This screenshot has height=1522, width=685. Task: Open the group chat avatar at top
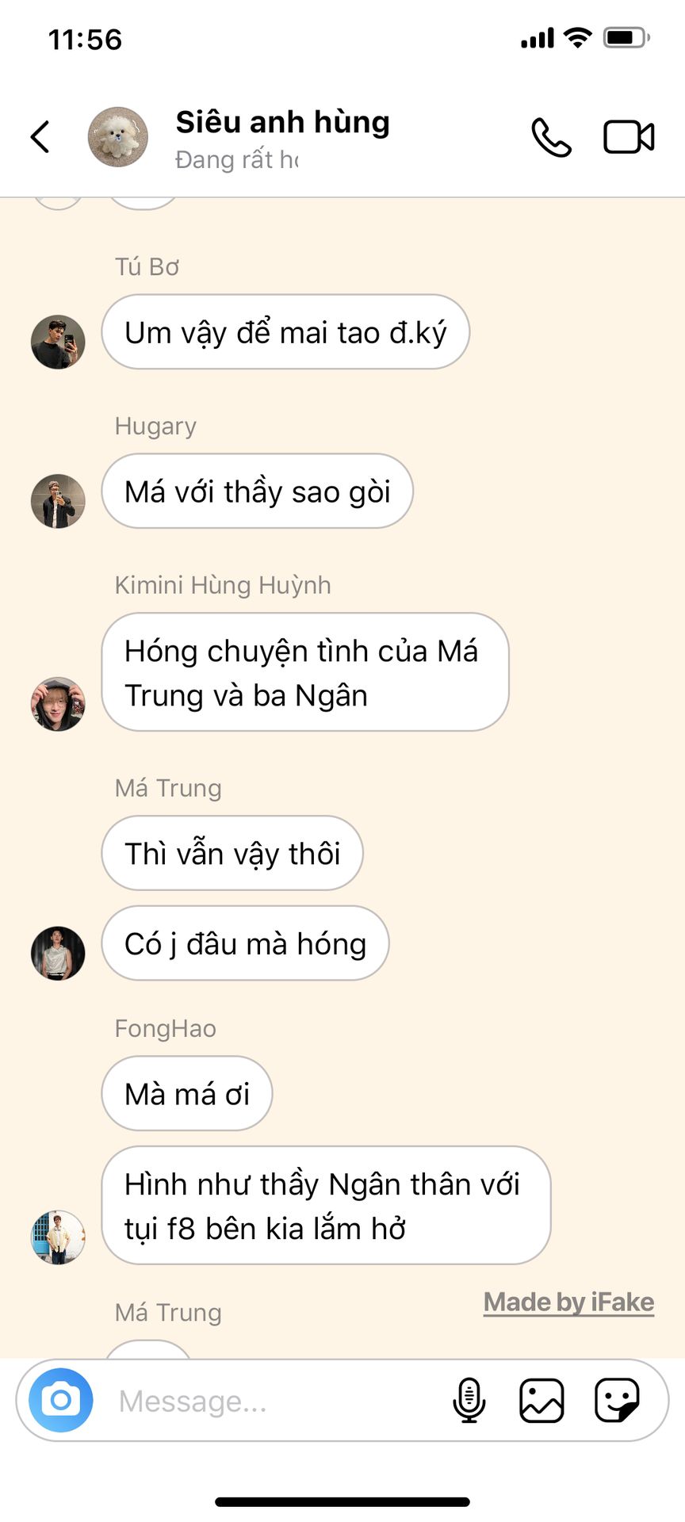click(117, 137)
